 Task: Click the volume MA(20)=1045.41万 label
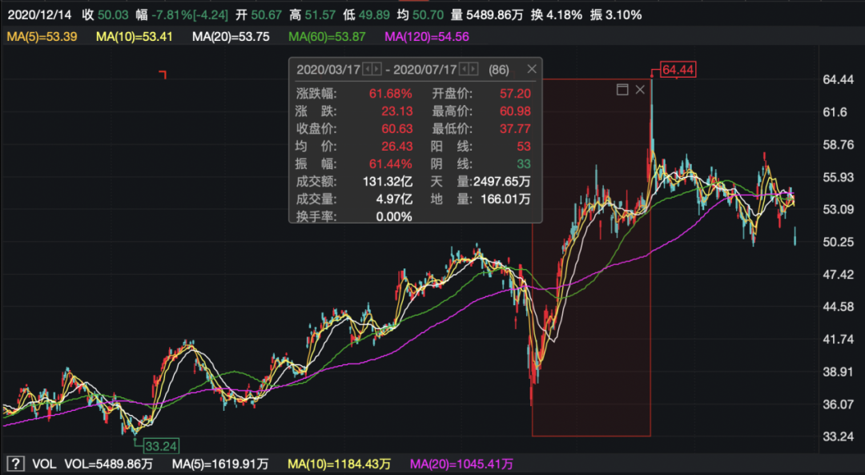[461, 464]
